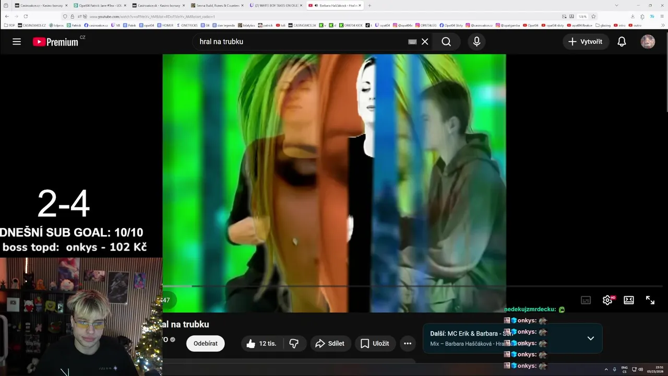This screenshot has width=668, height=376.
Task: Open TOP bookmarks folder
Action: pyautogui.click(x=10, y=25)
